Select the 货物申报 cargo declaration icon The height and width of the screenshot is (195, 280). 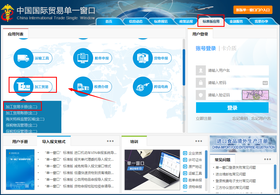click(x=143, y=58)
